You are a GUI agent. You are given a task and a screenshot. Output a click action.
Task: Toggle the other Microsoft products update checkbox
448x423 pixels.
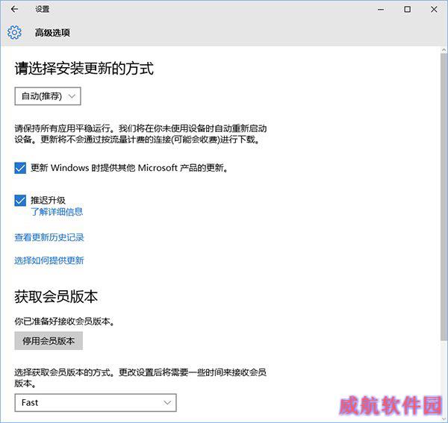click(x=20, y=168)
